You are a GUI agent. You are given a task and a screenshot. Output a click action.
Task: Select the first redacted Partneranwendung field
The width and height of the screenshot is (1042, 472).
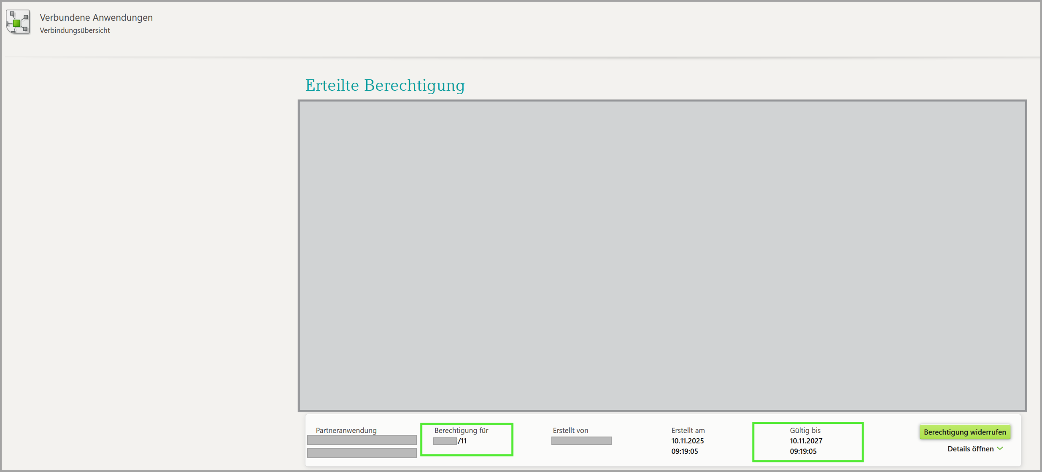coord(362,440)
